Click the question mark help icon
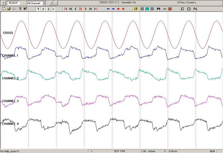 coord(20,9)
